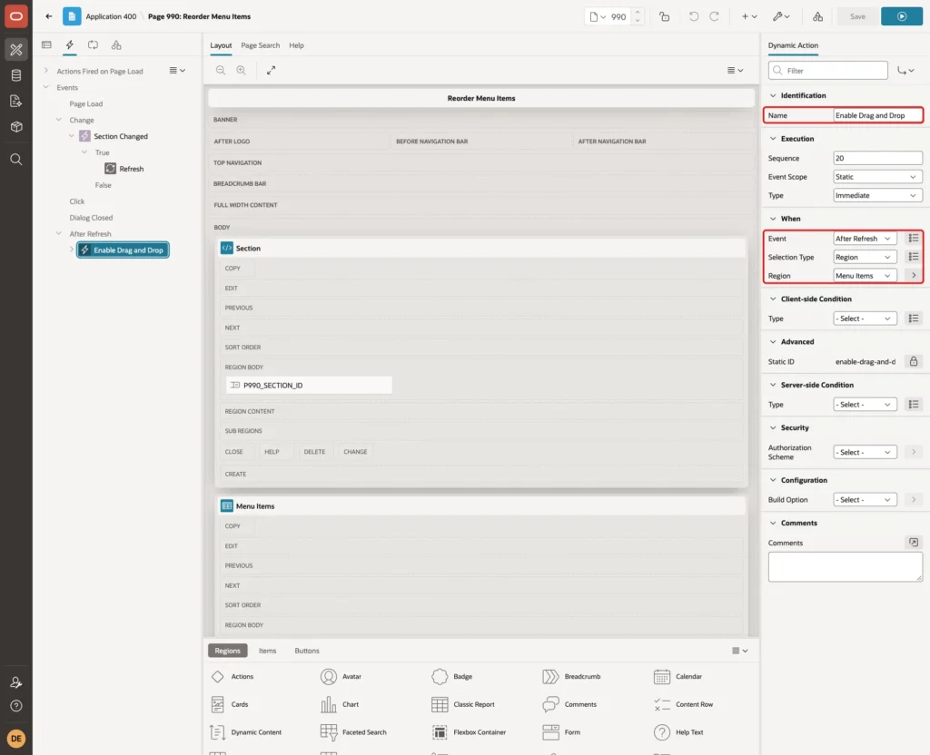Screen dimensions: 930x755
Task: Click the sidebar search magnifier icon
Action: 16,160
